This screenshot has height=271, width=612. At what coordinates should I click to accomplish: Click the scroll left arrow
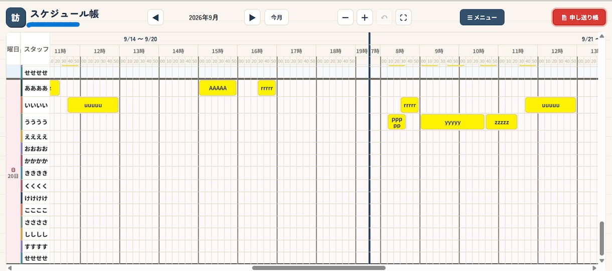click(x=9, y=268)
